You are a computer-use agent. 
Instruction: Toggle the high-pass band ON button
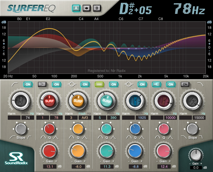28,84
